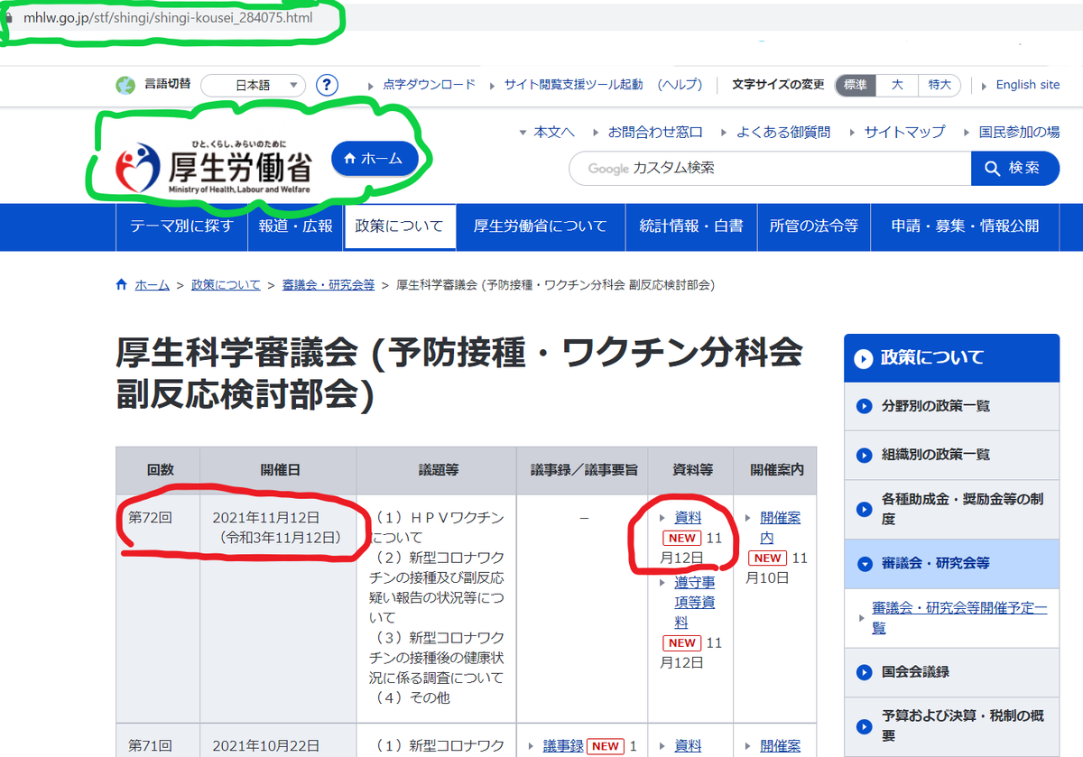Click the ホーム button beside the logo
The height and width of the screenshot is (757, 1083).
(x=375, y=159)
